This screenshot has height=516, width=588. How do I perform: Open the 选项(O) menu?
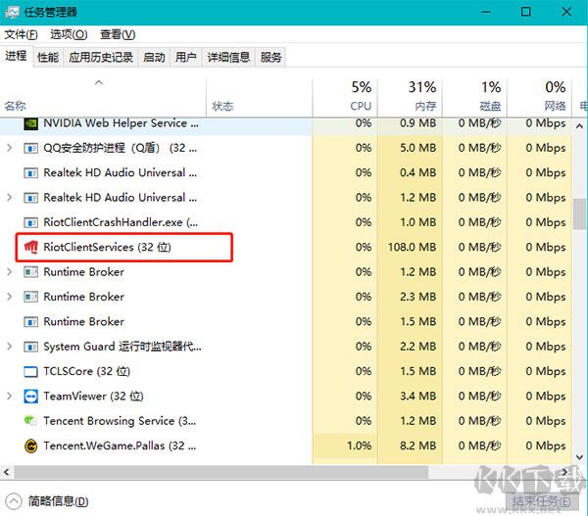tap(69, 35)
